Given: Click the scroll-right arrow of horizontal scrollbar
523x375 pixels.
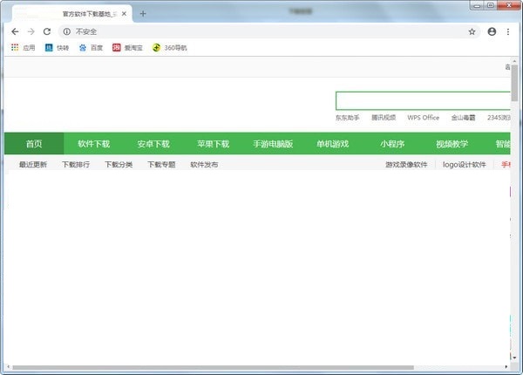Looking at the screenshot, I should pos(506,367).
